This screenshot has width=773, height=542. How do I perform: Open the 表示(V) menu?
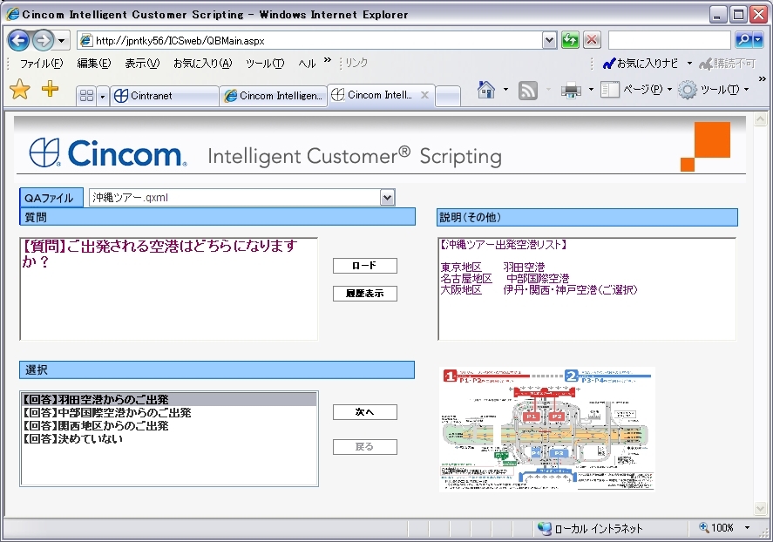[x=142, y=64]
